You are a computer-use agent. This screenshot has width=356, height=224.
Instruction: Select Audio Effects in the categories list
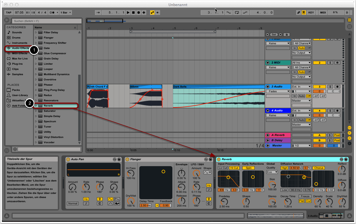[20, 48]
